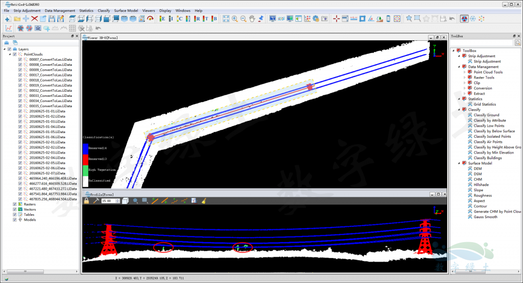Select the pan hand tool
The width and height of the screenshot is (523, 283).
[252, 19]
